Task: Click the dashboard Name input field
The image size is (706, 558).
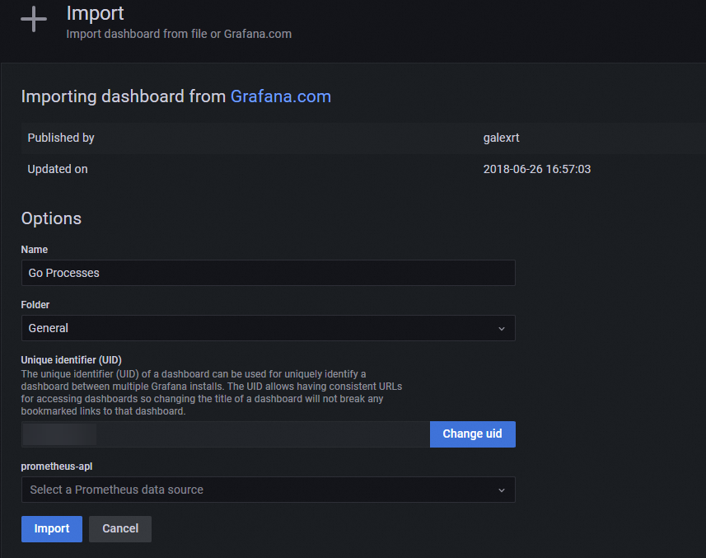Action: coord(268,273)
